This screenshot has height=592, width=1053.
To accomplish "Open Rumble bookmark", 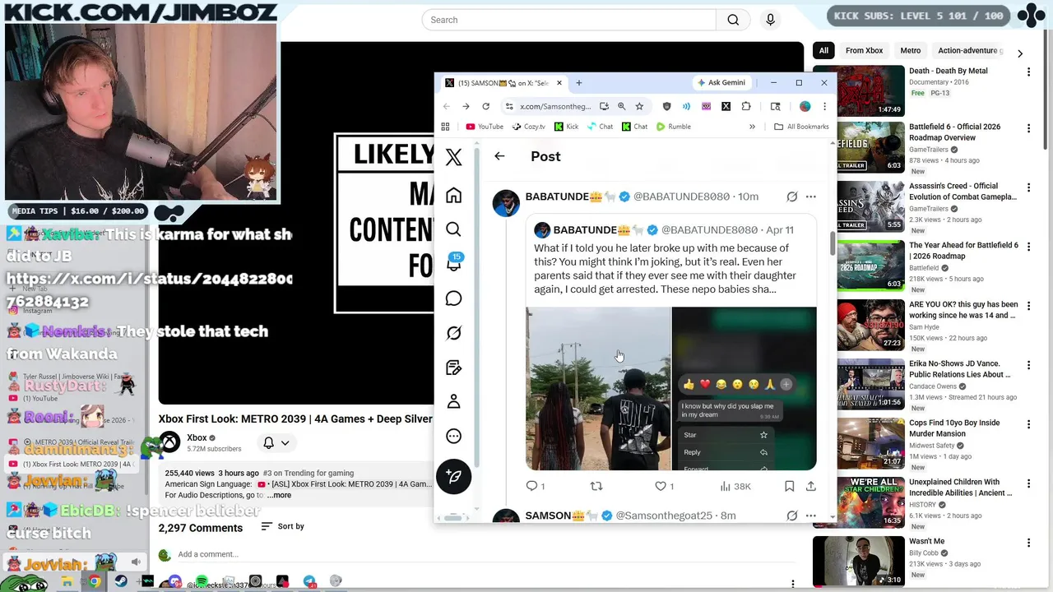I will coord(673,127).
